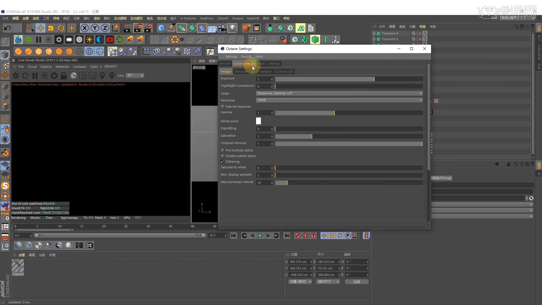Adjust the Hotpixel removal slider

(349, 144)
